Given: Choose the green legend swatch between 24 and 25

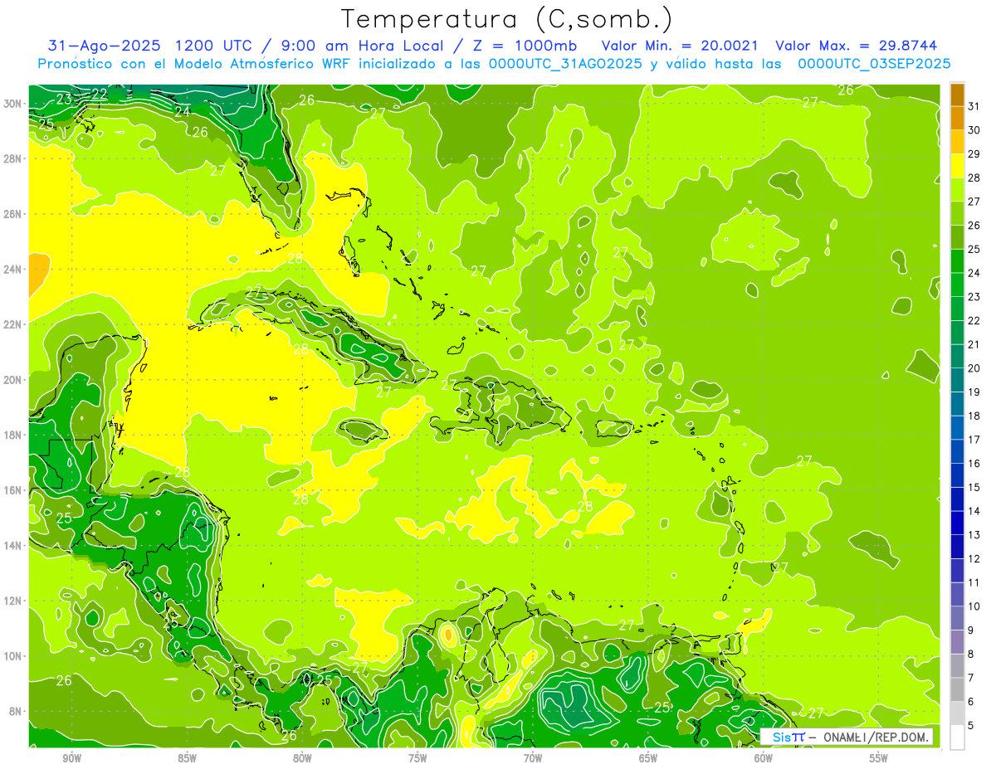Looking at the screenshot, I should pyautogui.click(x=957, y=260).
